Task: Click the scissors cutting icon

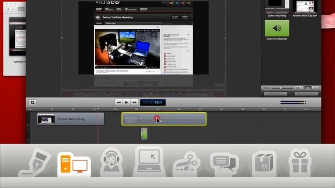Action: point(186,163)
